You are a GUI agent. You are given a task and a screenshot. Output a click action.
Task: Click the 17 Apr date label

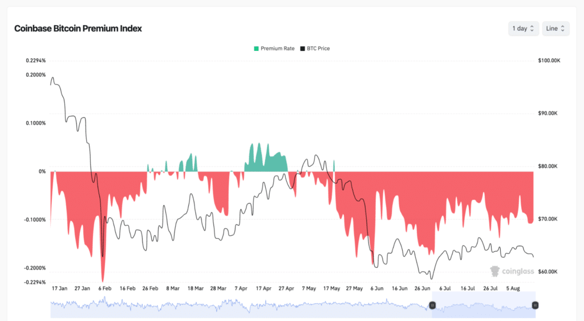tap(263, 288)
